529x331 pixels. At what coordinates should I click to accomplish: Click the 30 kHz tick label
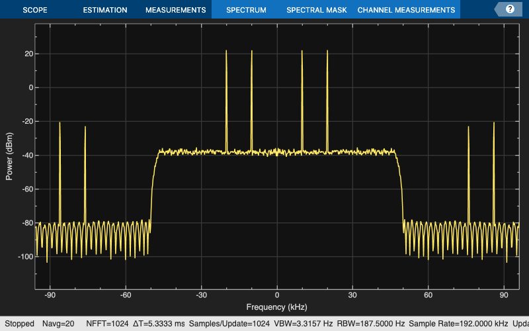(352, 295)
